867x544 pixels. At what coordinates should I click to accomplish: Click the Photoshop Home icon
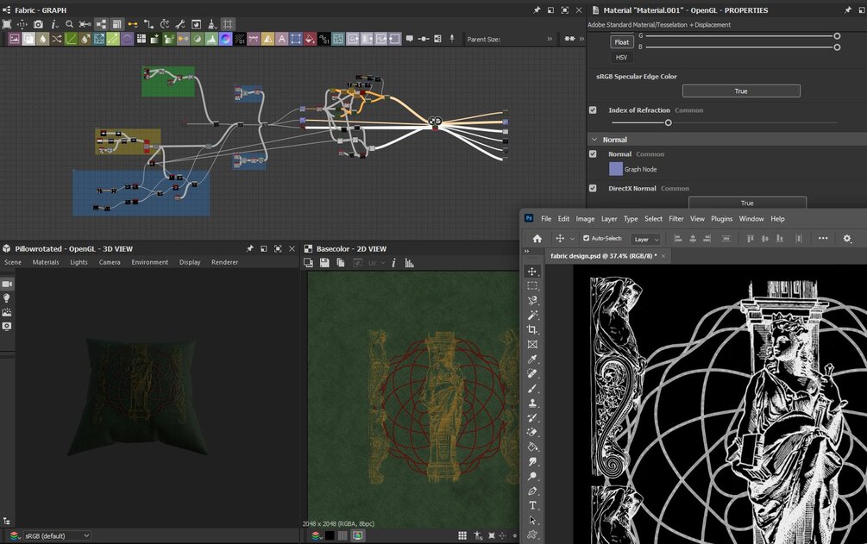pyautogui.click(x=537, y=239)
